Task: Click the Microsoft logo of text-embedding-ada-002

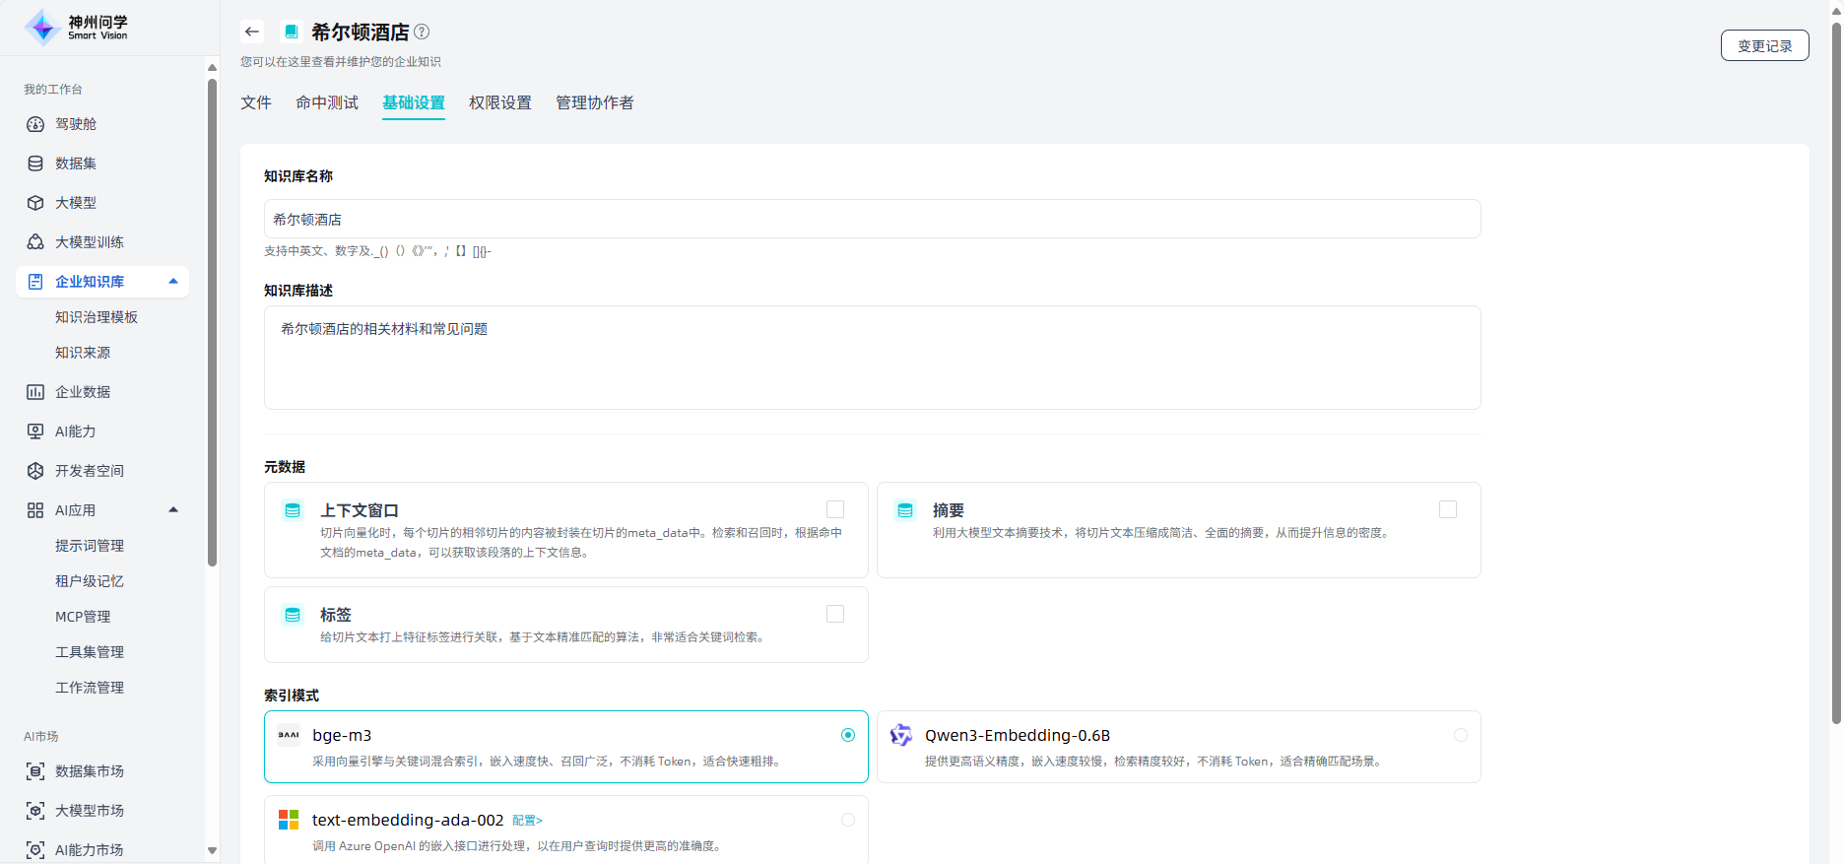Action: (x=289, y=820)
